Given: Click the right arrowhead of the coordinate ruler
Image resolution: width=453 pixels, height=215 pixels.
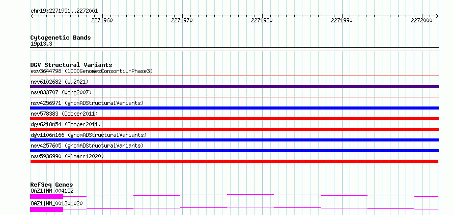Looking at the screenshot, I should (437, 16).
